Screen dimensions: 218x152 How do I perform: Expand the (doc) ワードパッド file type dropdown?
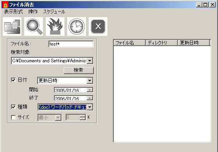[90, 107]
